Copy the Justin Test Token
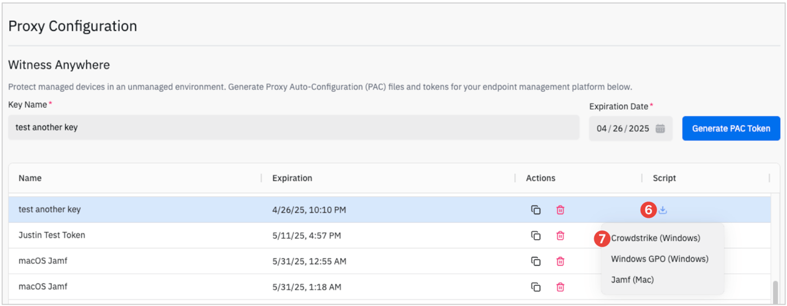 (x=536, y=236)
